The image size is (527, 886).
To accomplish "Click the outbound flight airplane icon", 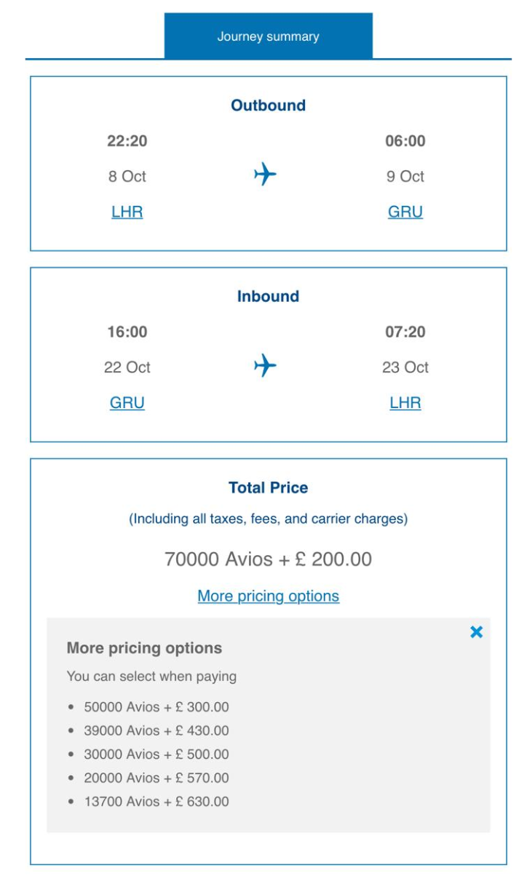I will 265,175.
